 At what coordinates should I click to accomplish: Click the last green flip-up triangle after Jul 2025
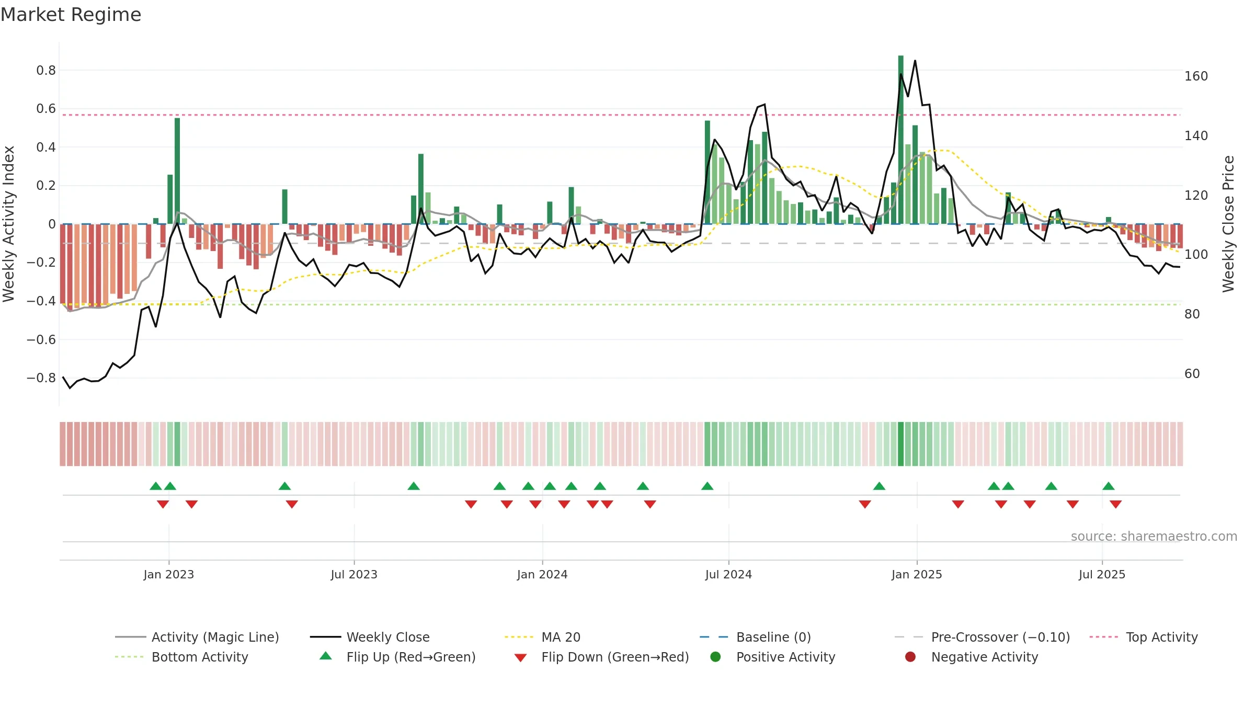pos(1109,486)
